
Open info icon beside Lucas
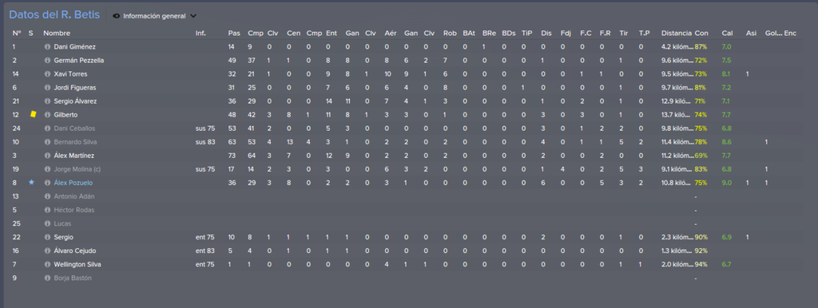coord(47,223)
